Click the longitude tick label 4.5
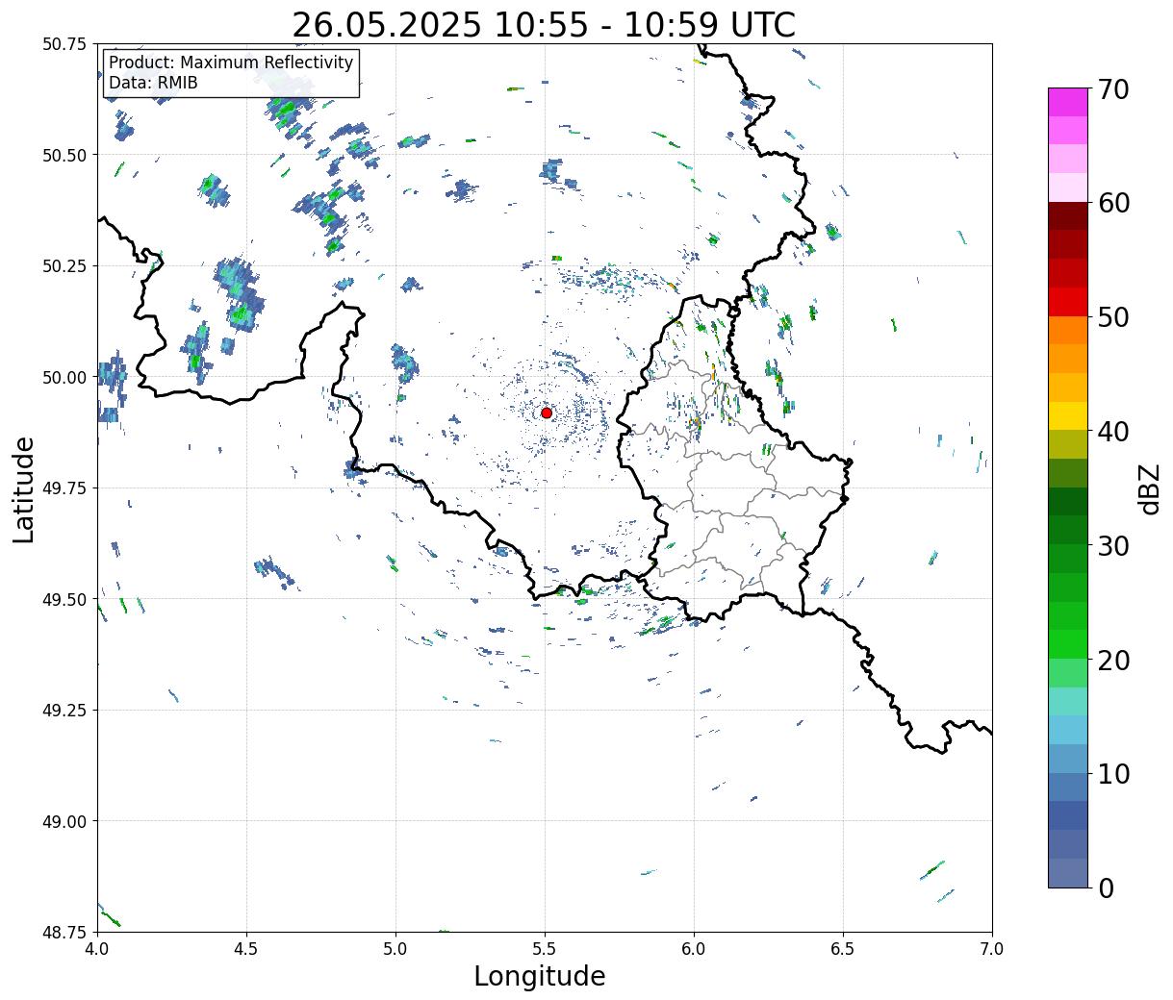 click(x=246, y=949)
